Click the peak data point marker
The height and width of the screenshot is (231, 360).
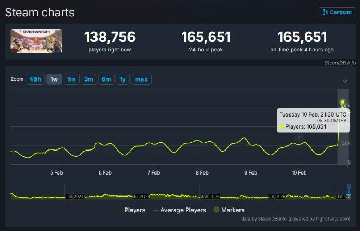pyautogui.click(x=343, y=102)
